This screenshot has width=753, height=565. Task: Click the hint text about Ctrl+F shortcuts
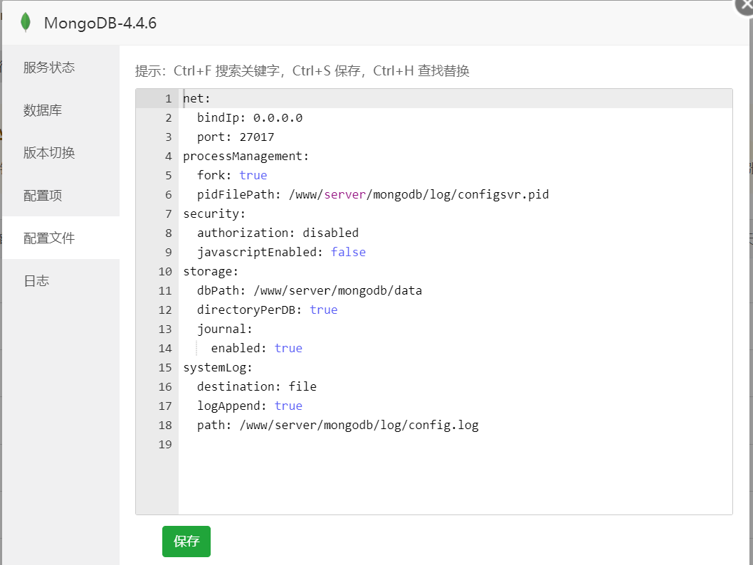click(302, 71)
